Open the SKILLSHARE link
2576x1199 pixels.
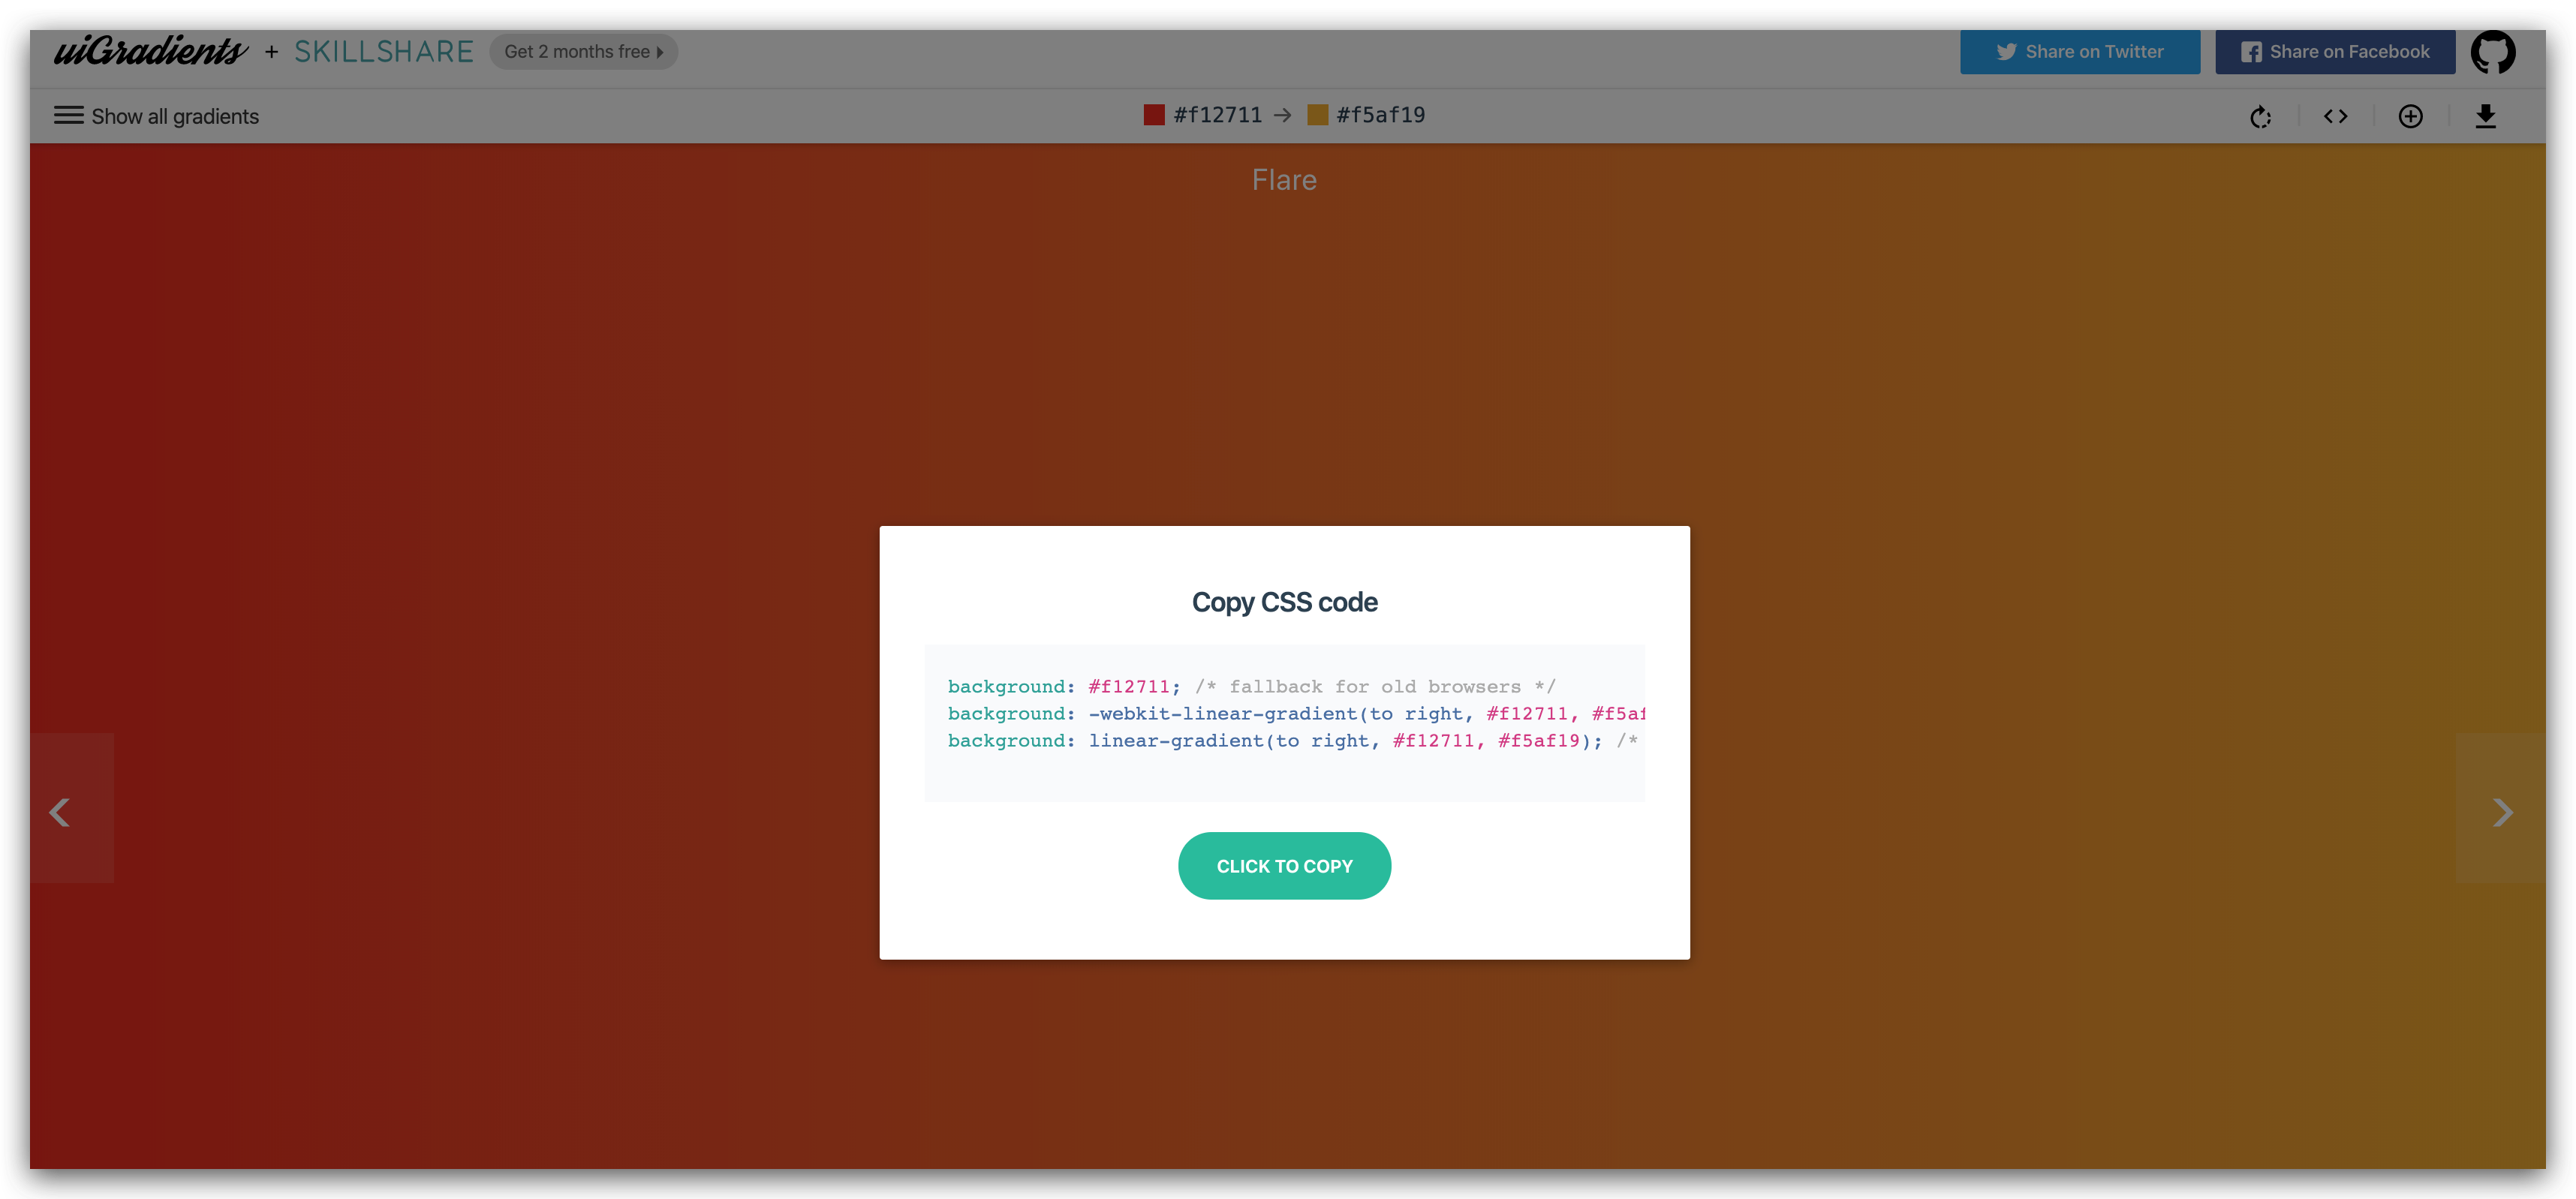pyautogui.click(x=383, y=52)
